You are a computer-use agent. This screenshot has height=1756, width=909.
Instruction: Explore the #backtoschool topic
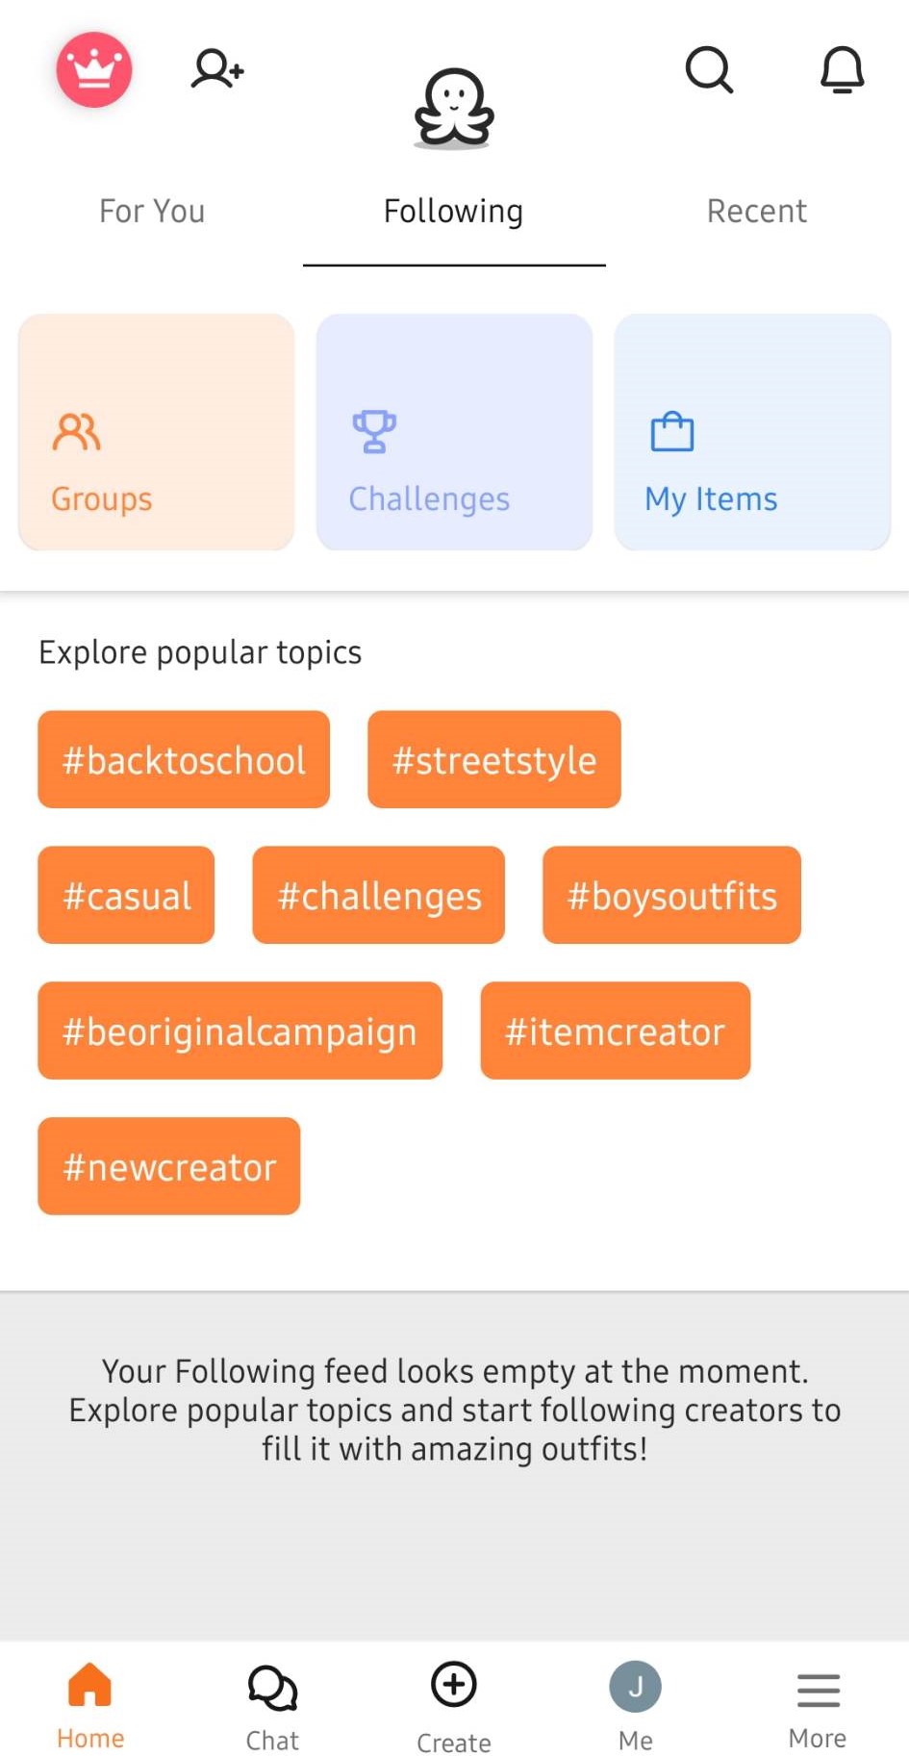click(184, 759)
